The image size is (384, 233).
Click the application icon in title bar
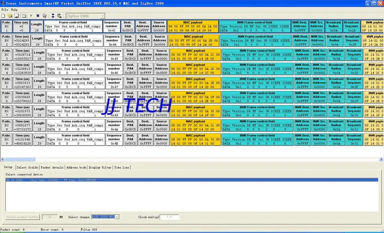3,3
